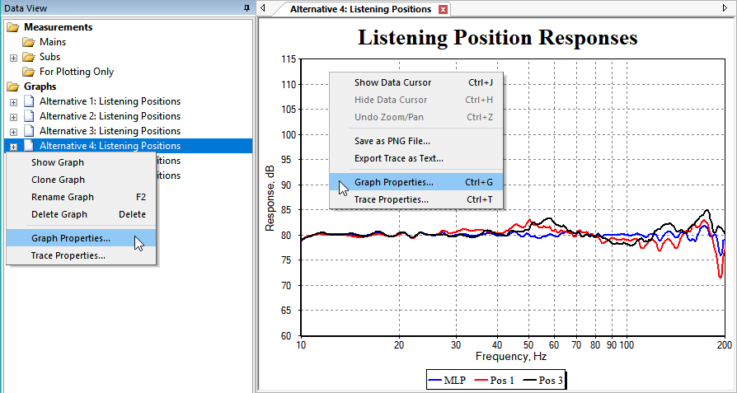Close the Alternative 4 tab
The image size is (737, 393).
point(443,9)
